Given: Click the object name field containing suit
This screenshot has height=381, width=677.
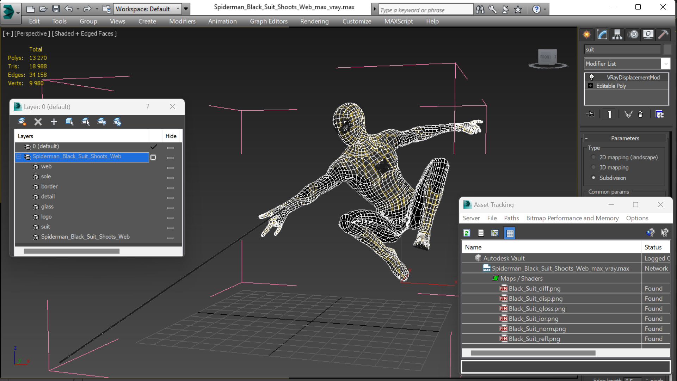Looking at the screenshot, I should point(622,49).
